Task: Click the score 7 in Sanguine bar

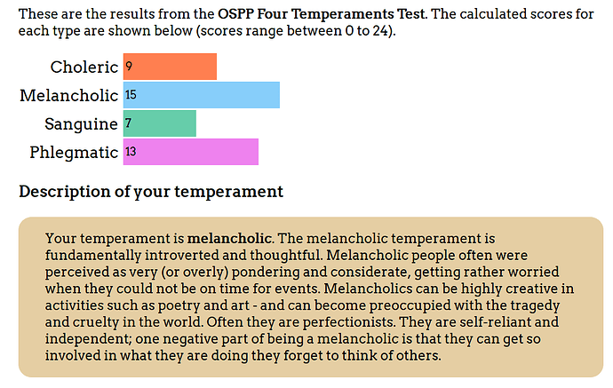Action: pos(128,123)
